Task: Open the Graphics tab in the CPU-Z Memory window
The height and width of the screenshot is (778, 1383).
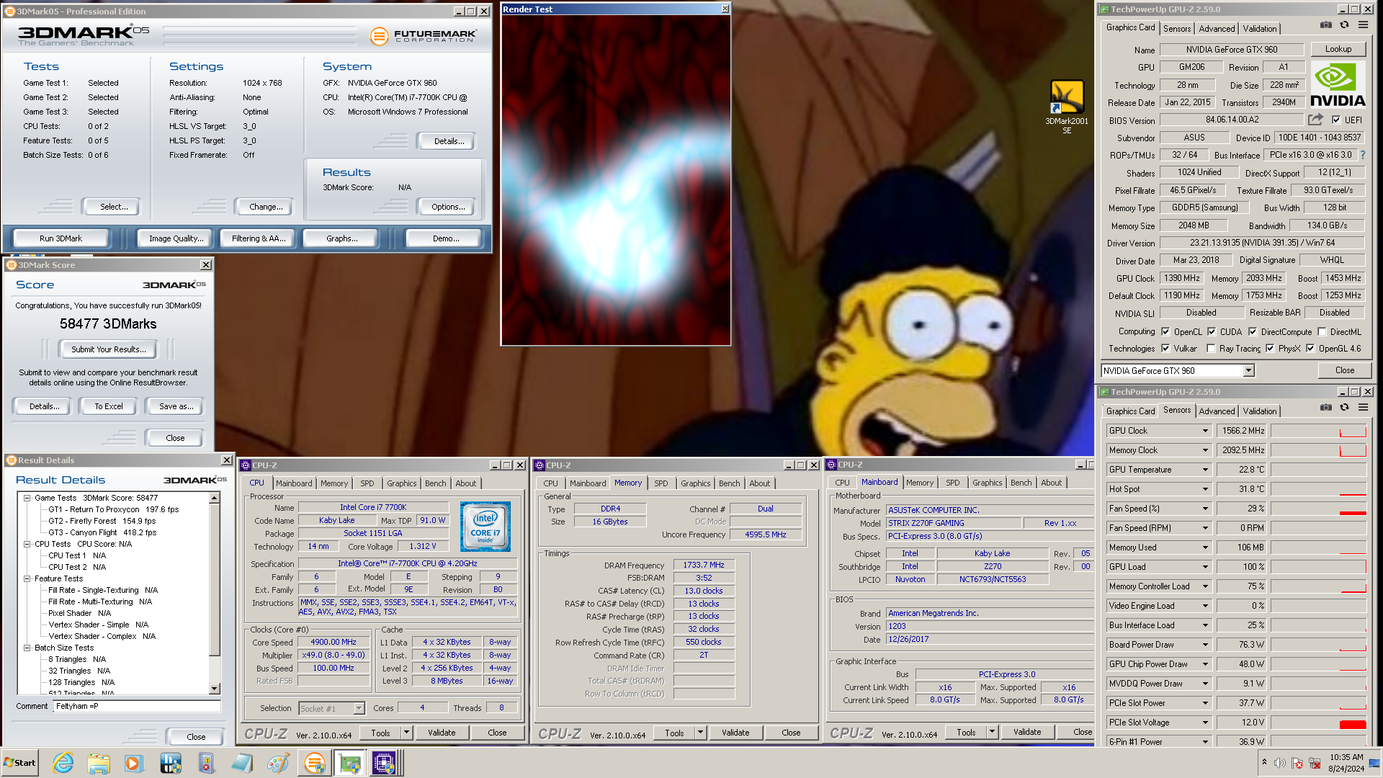Action: pos(695,483)
